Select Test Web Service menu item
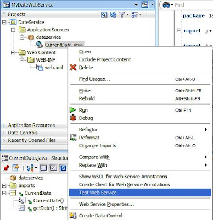The image size is (213, 220). point(140,193)
